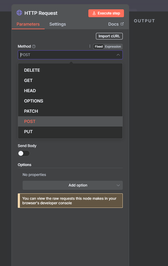Toggle the Send Body switch
The height and width of the screenshot is (266, 168).
[x=24, y=153]
